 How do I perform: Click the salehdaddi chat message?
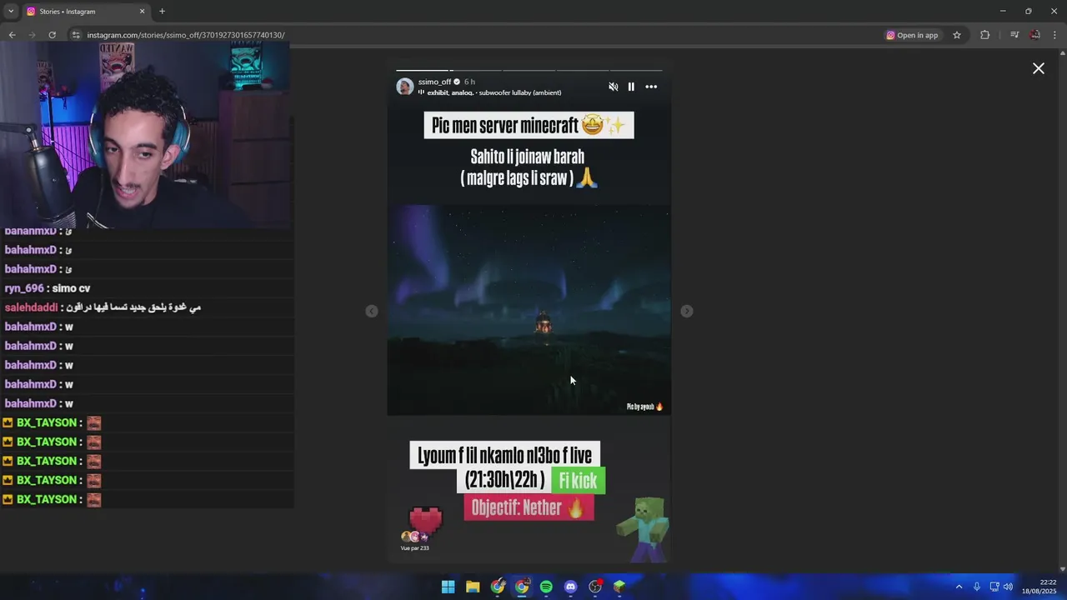(103, 307)
